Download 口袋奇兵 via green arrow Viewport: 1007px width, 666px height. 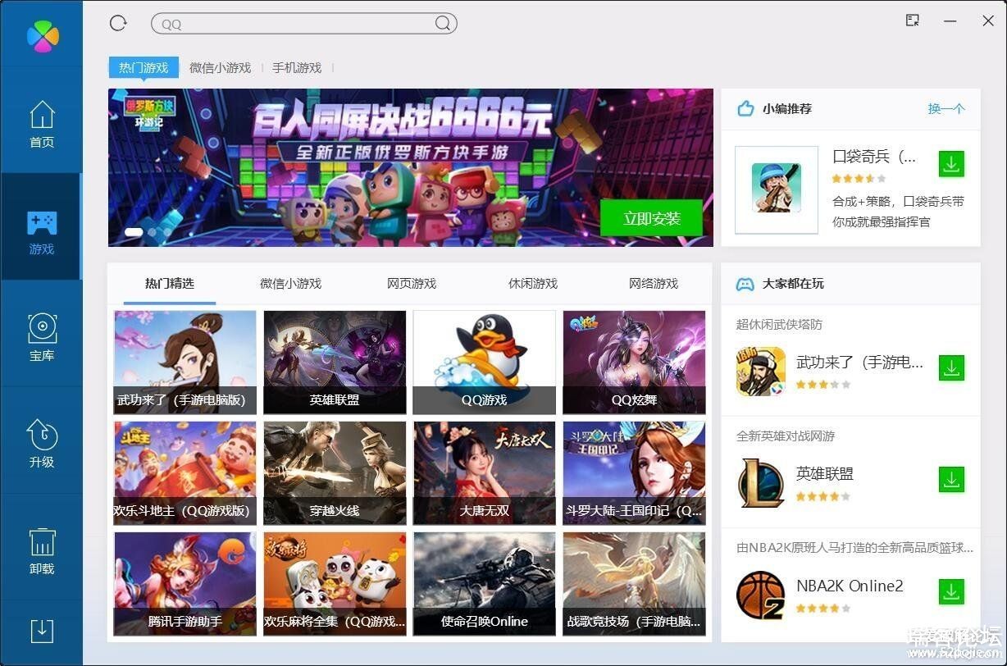pyautogui.click(x=951, y=163)
